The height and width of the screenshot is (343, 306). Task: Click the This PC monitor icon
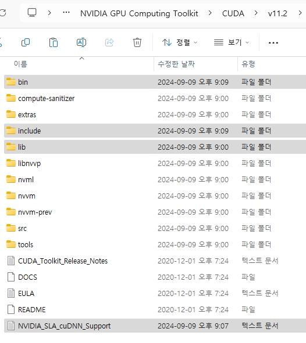click(x=32, y=13)
